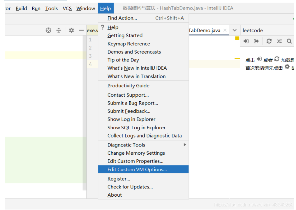Image resolution: width=296 pixels, height=210 pixels.
Task: Click the Help menu in menu bar
Action: [105, 8]
